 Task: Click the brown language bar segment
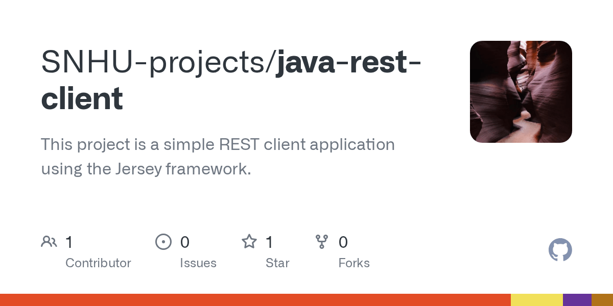pyautogui.click(x=602, y=300)
